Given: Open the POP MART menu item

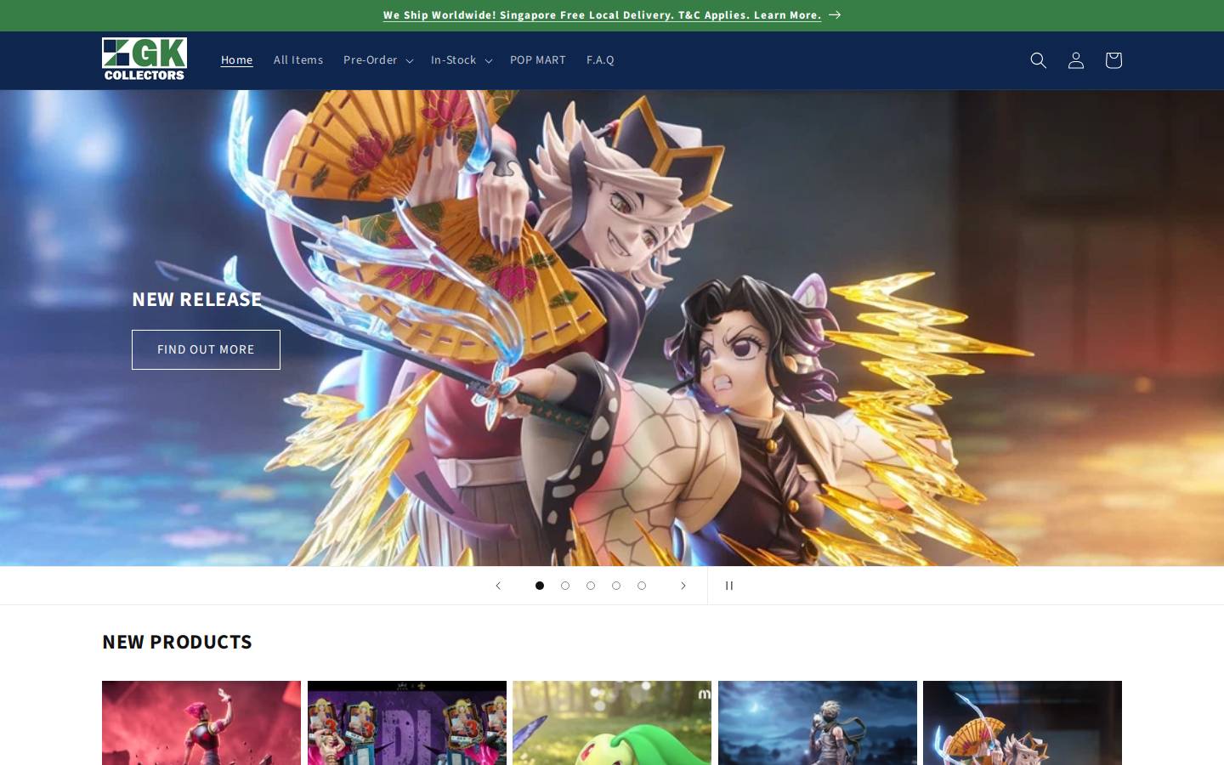Looking at the screenshot, I should [x=538, y=60].
